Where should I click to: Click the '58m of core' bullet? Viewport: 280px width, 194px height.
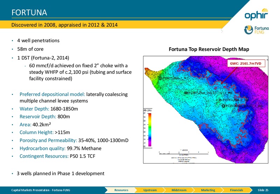tap(30, 49)
